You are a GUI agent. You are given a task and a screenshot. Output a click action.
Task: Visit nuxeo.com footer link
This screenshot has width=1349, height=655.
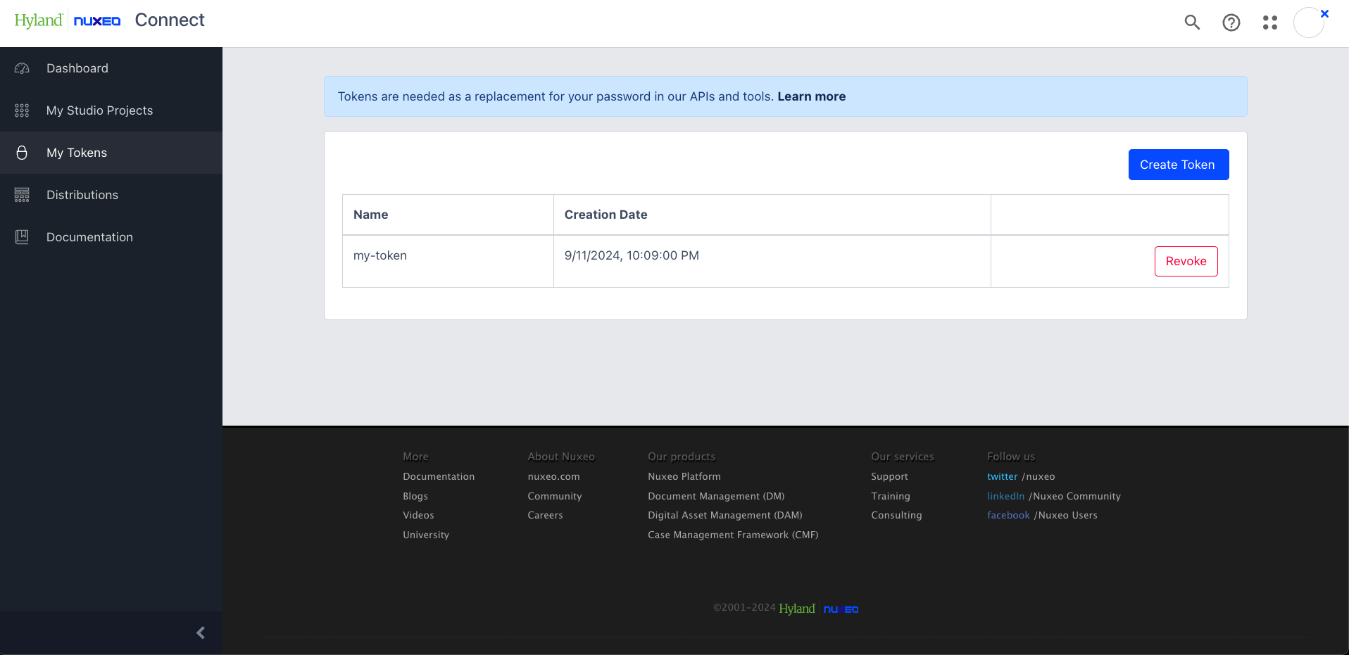553,476
